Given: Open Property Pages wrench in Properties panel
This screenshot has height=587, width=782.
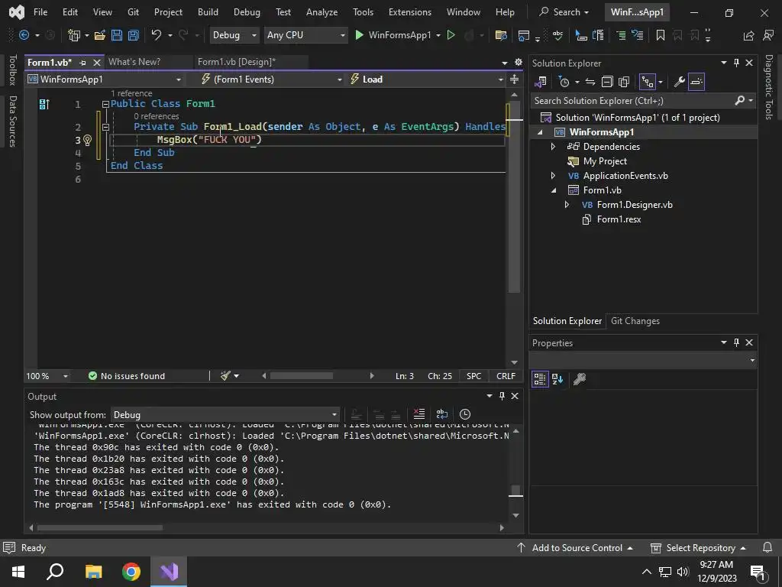Looking at the screenshot, I should pyautogui.click(x=579, y=379).
